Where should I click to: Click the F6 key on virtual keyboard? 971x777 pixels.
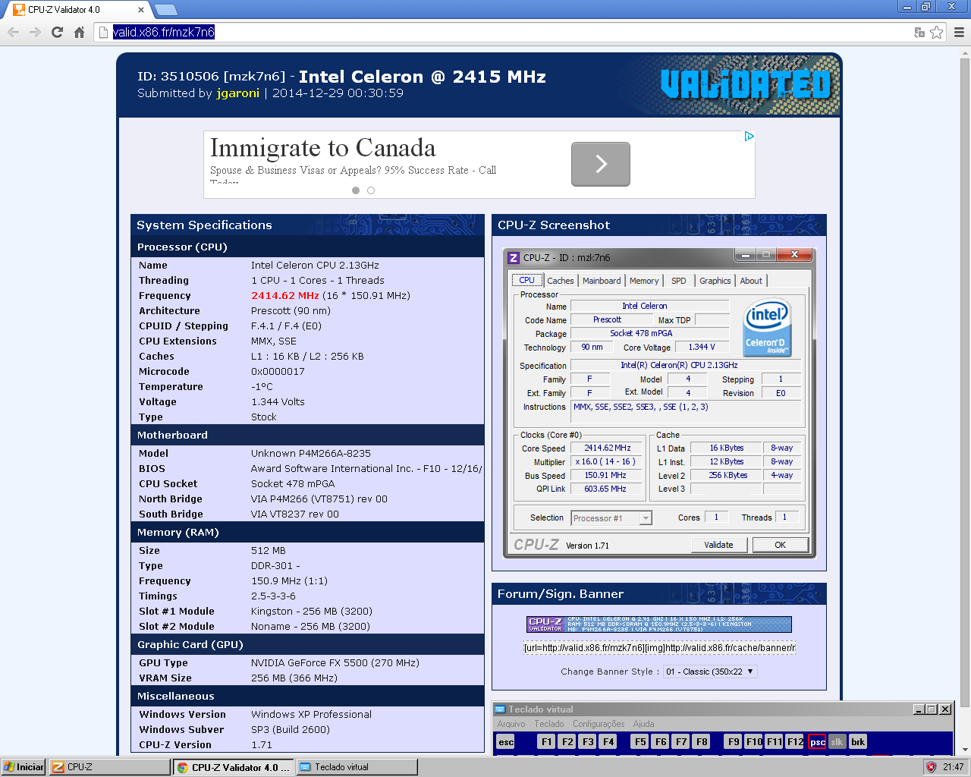tap(661, 742)
